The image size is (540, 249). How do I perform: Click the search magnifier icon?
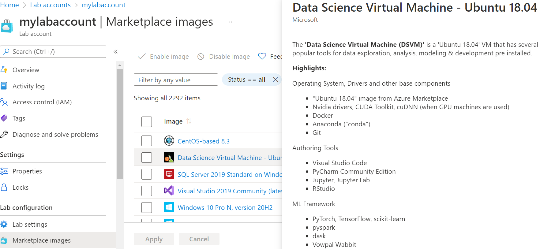6,52
